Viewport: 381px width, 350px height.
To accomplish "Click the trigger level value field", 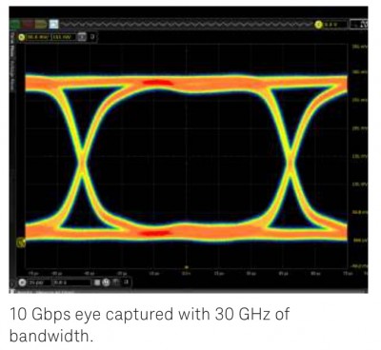I will click(x=334, y=25).
